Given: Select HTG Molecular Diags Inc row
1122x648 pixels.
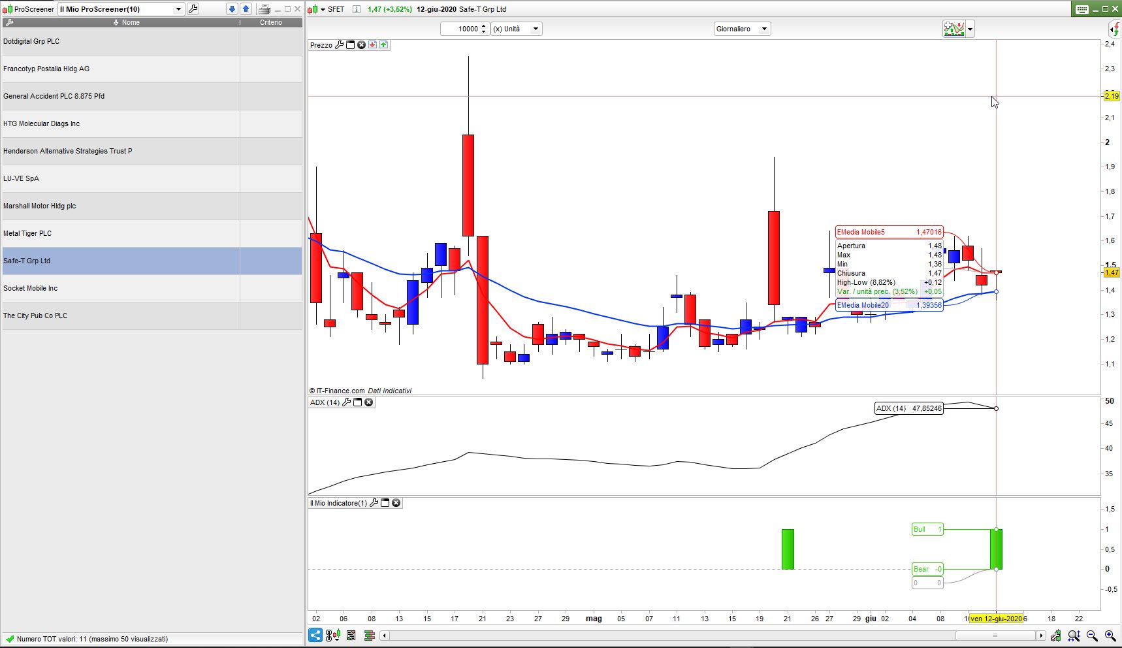Looking at the screenshot, I should coord(152,123).
